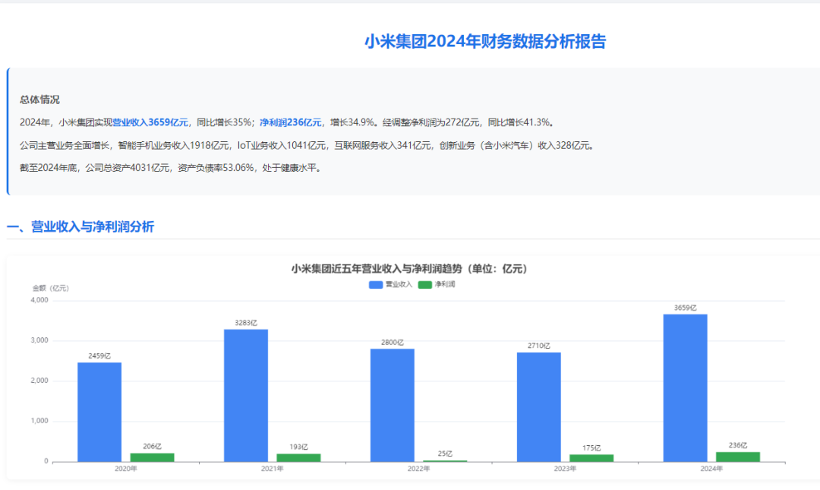This screenshot has height=490, width=820.
Task: Click y-axis value 3,000
Action: click(x=39, y=340)
